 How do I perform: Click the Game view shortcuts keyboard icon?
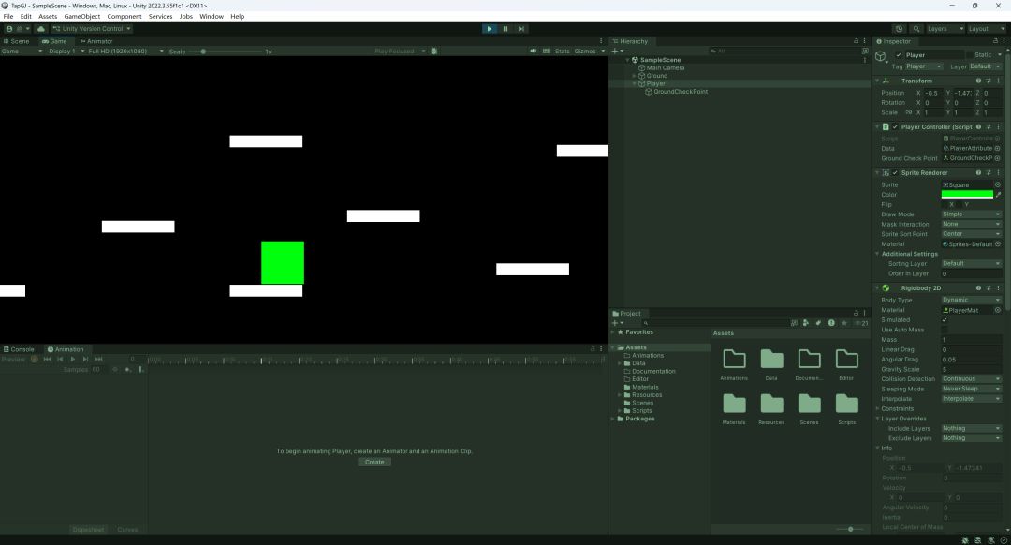point(547,51)
